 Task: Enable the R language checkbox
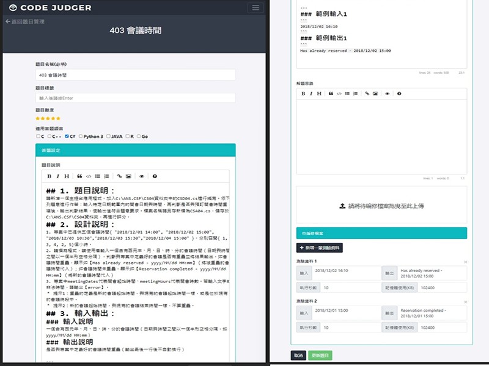click(x=127, y=136)
